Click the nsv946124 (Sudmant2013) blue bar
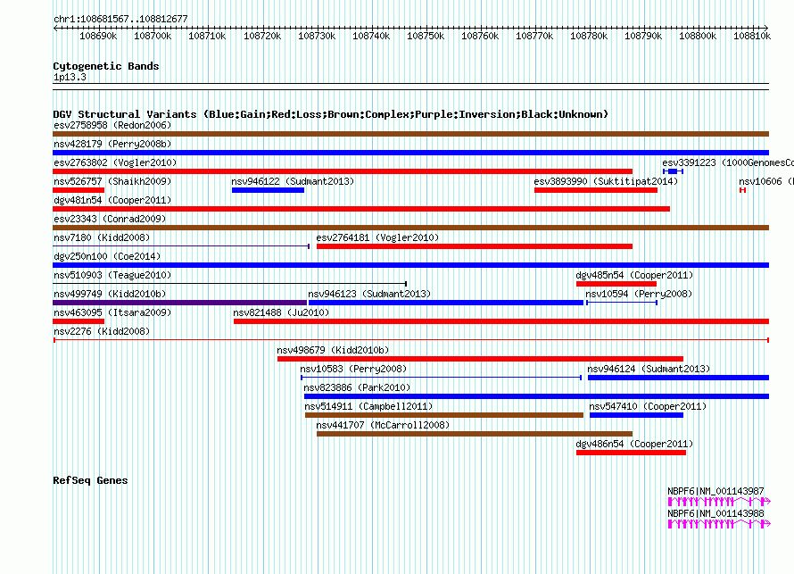The image size is (794, 574). pyautogui.click(x=679, y=378)
